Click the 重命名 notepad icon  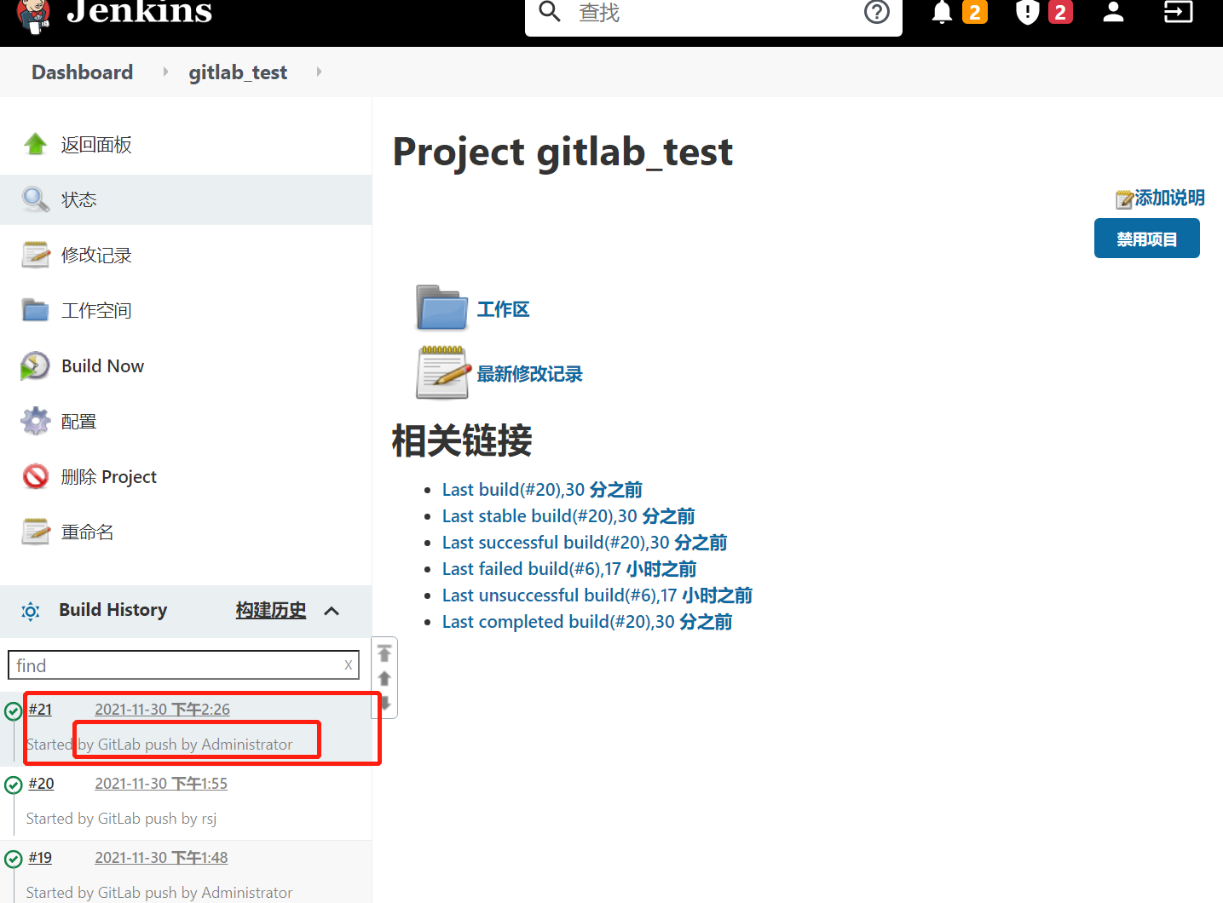coord(35,532)
